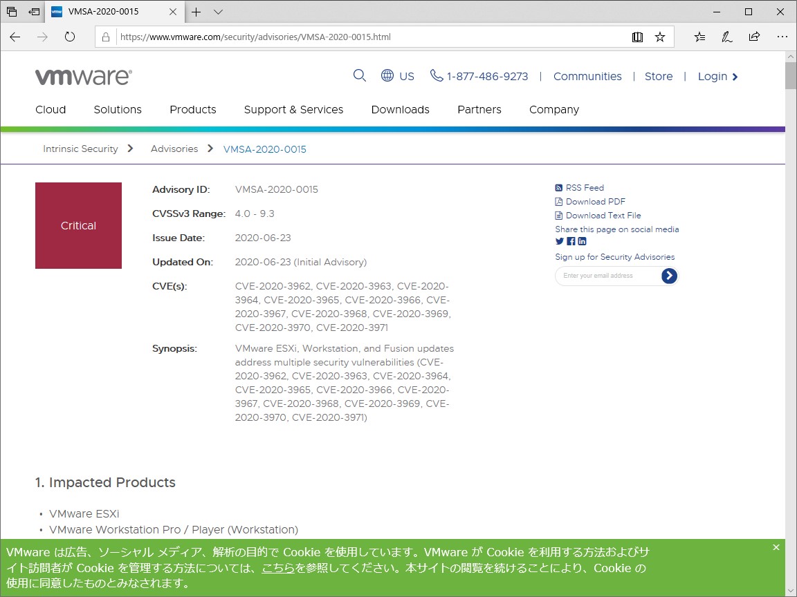The width and height of the screenshot is (797, 597).
Task: Open the Solutions menu
Action: (118, 110)
